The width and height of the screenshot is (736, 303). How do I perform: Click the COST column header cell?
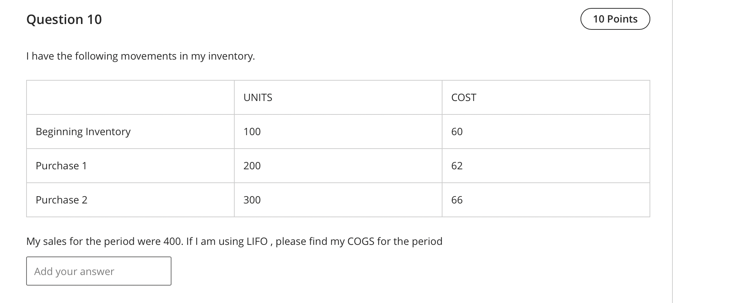(546, 97)
